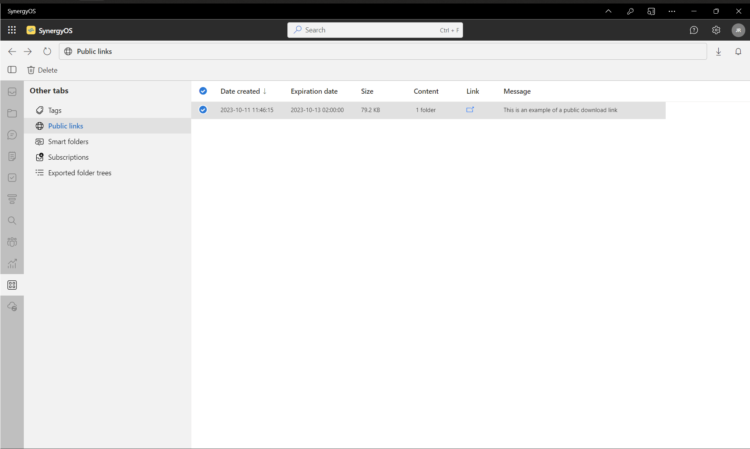Open the settings gear
Viewport: 750px width, 449px height.
tap(716, 30)
